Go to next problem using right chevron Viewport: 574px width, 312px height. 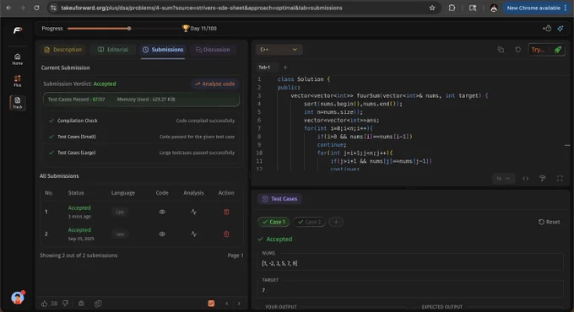click(x=239, y=304)
